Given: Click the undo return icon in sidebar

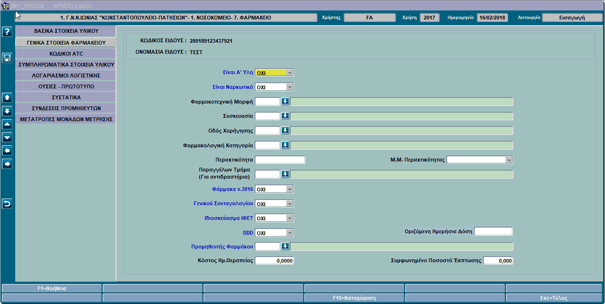Looking at the screenshot, I should coord(7,204).
